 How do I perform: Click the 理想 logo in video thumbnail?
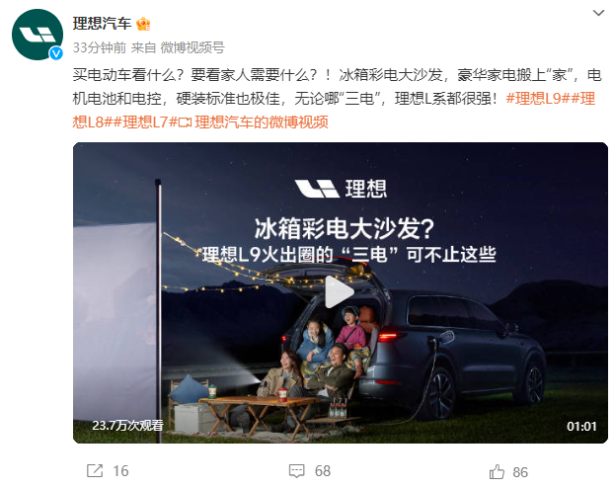341,189
